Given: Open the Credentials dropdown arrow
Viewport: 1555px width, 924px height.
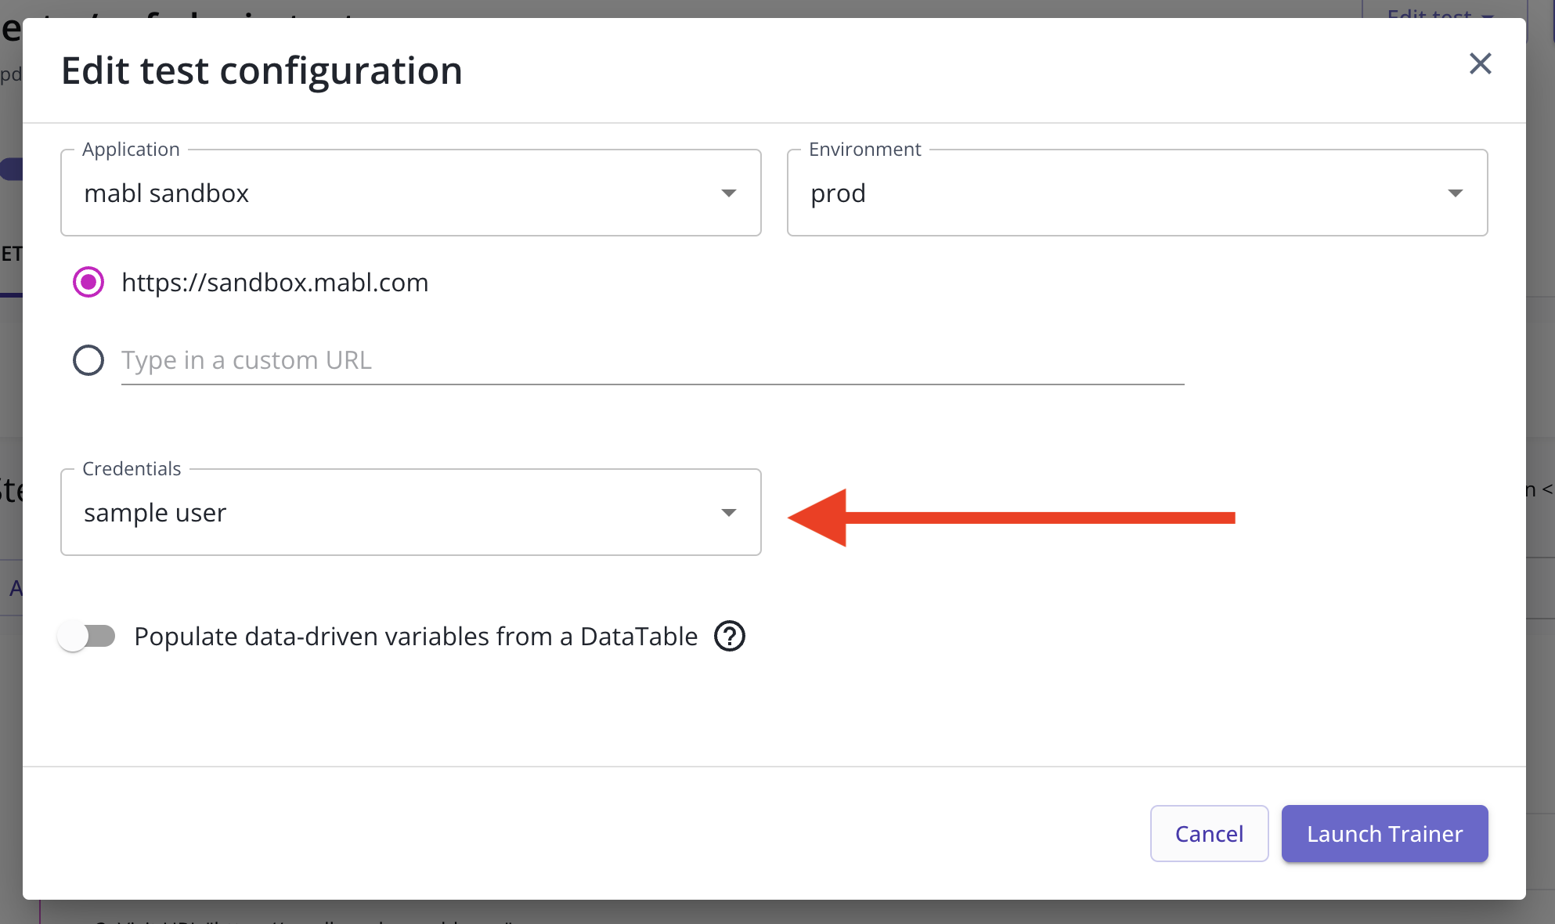Looking at the screenshot, I should tap(728, 513).
